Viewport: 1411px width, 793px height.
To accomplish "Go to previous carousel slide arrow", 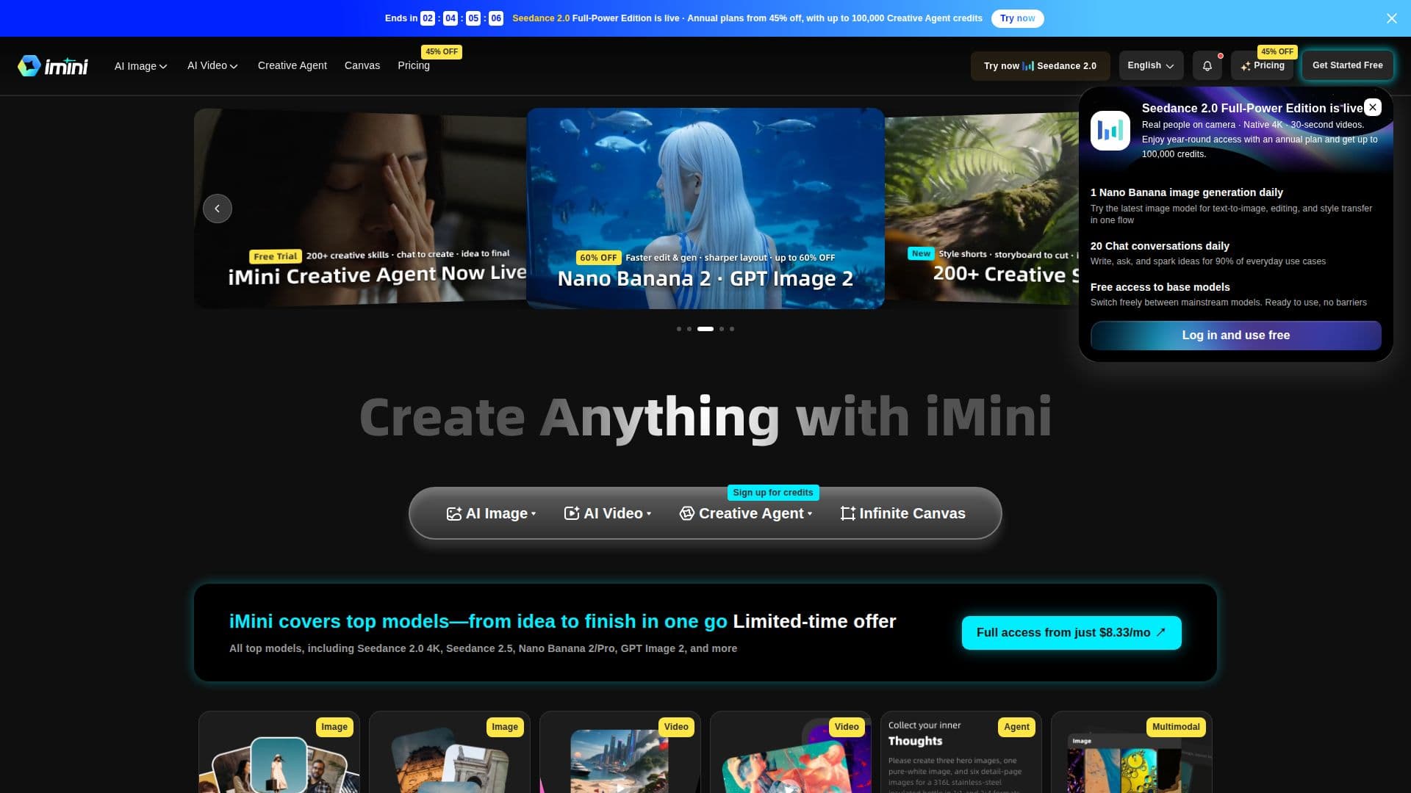I will (218, 209).
